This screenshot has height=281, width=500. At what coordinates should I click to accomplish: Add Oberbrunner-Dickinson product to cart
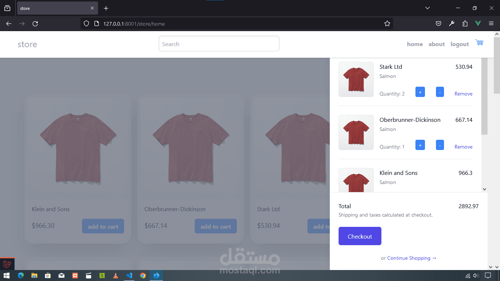coord(216,226)
